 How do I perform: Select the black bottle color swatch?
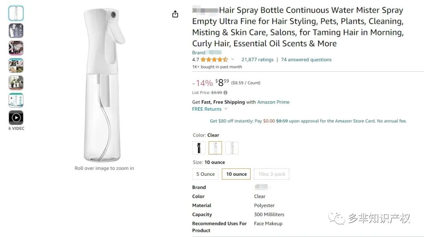tap(199, 148)
